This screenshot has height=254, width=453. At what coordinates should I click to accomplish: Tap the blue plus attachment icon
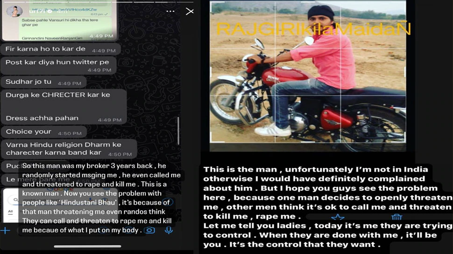pyautogui.click(x=5, y=230)
